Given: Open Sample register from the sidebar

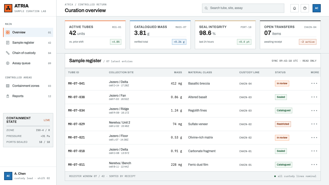Looking at the screenshot, I should click(28, 43).
